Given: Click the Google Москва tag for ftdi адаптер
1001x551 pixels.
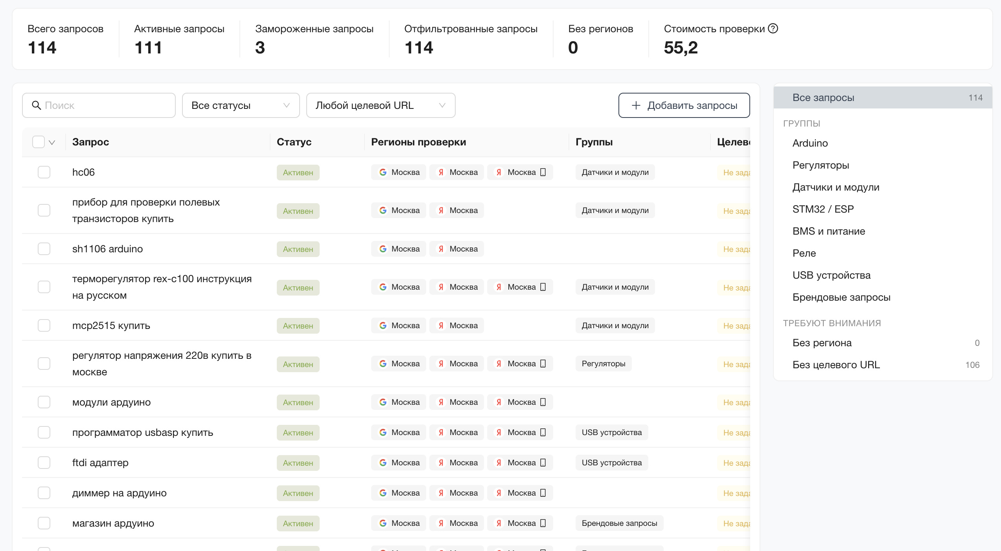Looking at the screenshot, I should 399,463.
